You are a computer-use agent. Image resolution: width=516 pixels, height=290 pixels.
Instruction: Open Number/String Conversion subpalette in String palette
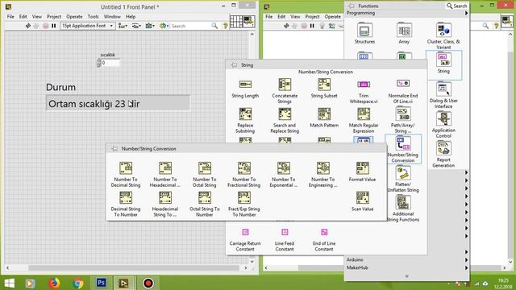click(x=403, y=149)
